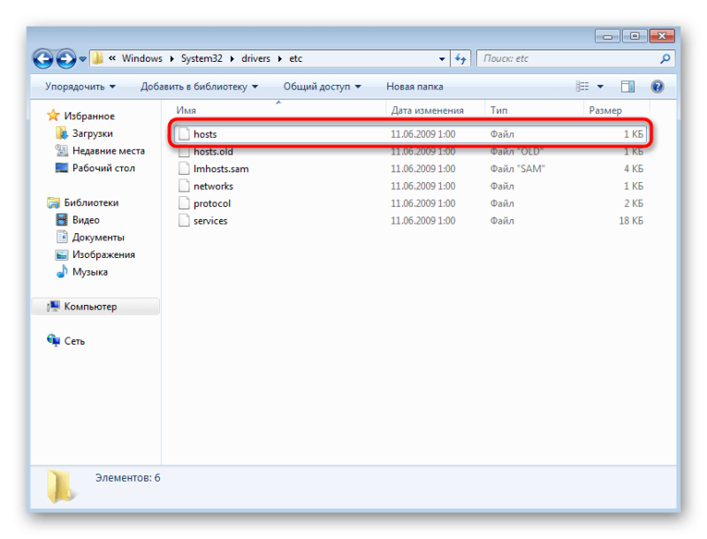Select Компьютер in the navigation pane

(95, 307)
